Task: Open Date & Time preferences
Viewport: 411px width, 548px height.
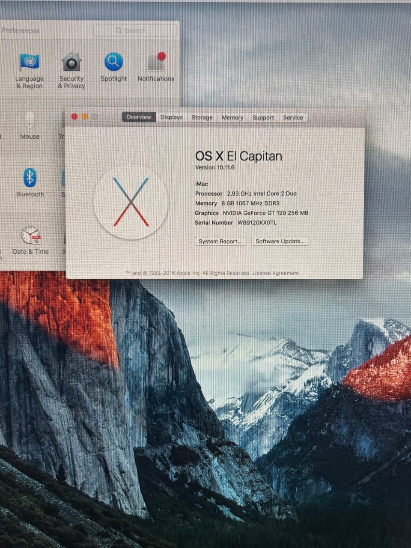Action: click(30, 240)
